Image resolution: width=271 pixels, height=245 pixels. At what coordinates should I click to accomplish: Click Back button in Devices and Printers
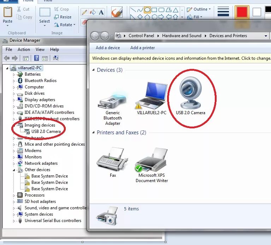pyautogui.click(x=95, y=36)
